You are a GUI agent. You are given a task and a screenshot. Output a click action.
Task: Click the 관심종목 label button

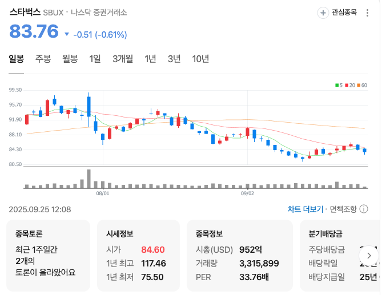point(344,13)
